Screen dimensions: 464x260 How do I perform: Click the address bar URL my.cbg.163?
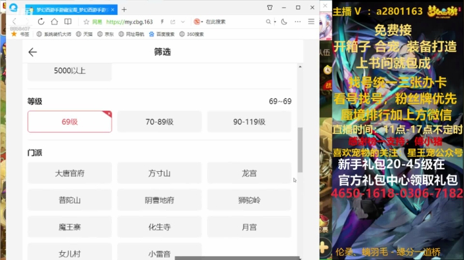coord(130,22)
